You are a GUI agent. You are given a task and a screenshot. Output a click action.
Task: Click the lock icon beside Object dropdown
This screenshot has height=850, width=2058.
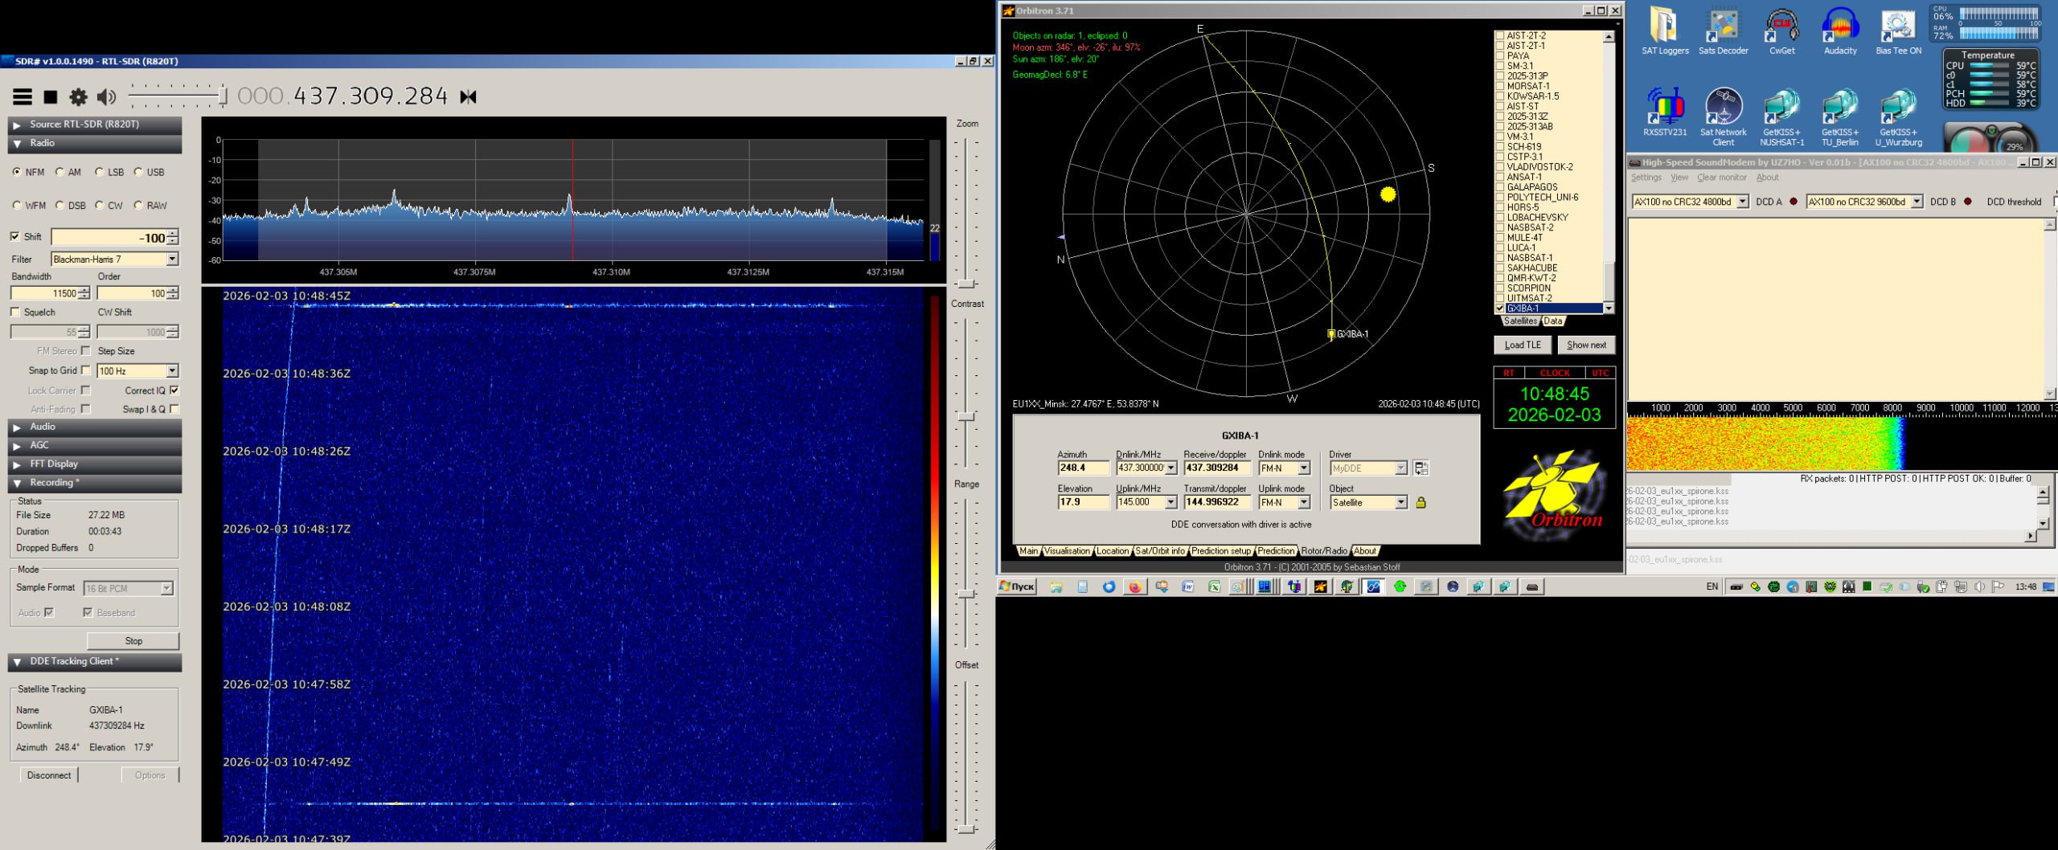coord(1421,503)
